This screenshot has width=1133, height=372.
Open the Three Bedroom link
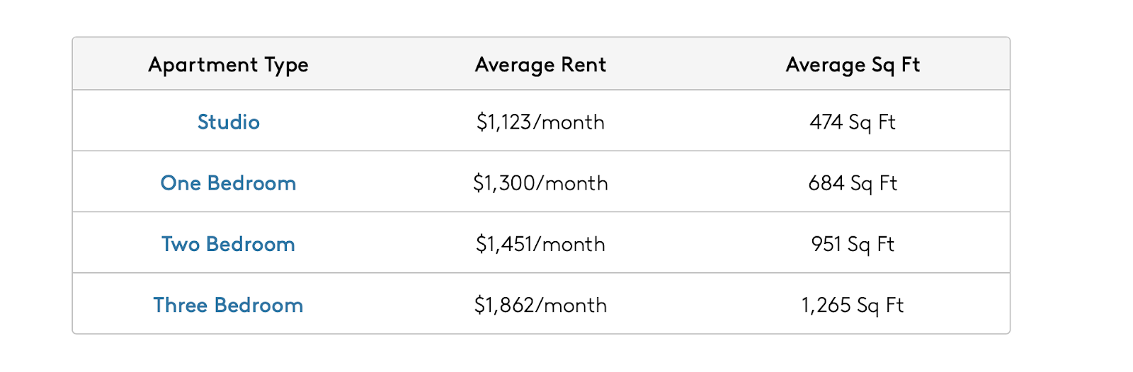[228, 304]
